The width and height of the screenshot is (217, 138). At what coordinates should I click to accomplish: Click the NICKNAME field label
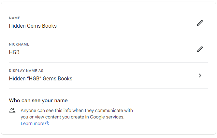coord(19,44)
